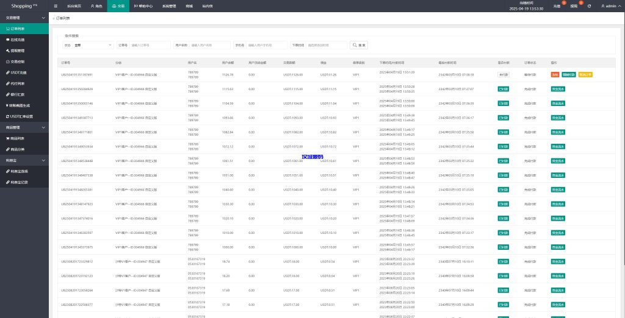Click the 搜索 search button
Screen dimensions: 625x318
359,45
